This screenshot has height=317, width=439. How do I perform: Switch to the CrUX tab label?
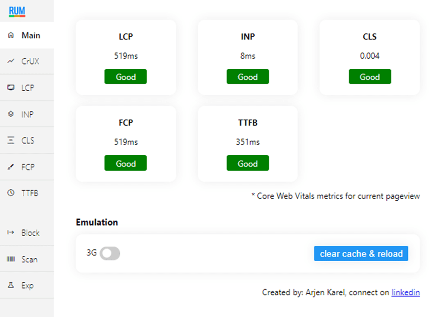pos(30,61)
